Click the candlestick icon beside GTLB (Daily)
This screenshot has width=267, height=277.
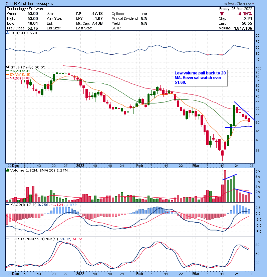click(8, 67)
